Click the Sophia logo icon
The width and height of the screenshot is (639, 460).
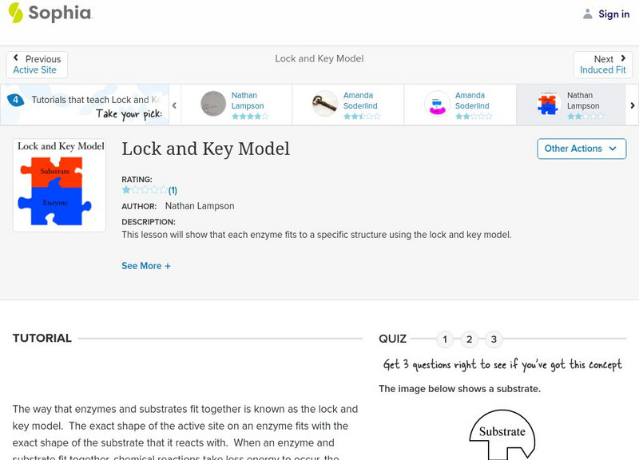[16, 13]
